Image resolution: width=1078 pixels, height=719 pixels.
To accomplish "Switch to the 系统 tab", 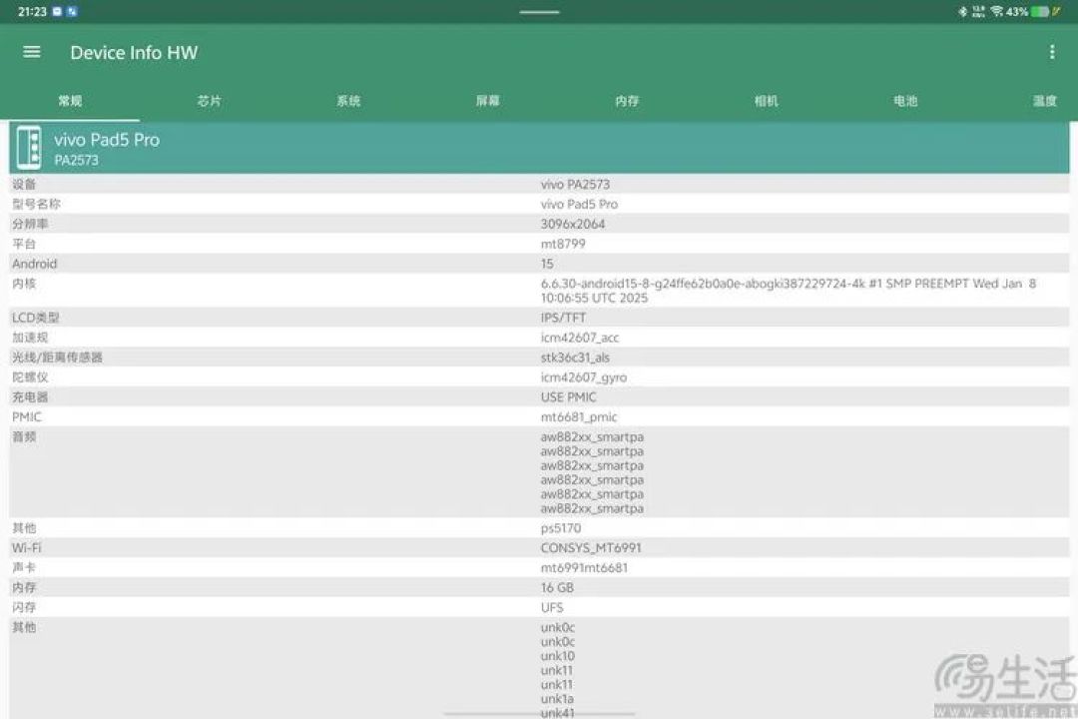I will [348, 101].
